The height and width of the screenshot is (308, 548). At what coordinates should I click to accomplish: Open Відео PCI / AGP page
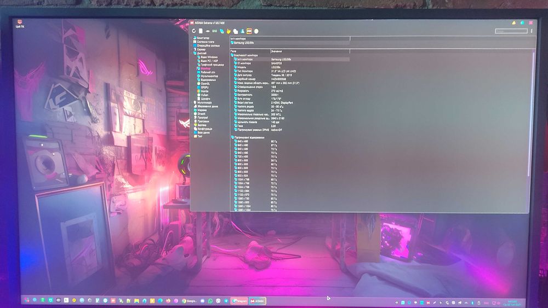[208, 61]
